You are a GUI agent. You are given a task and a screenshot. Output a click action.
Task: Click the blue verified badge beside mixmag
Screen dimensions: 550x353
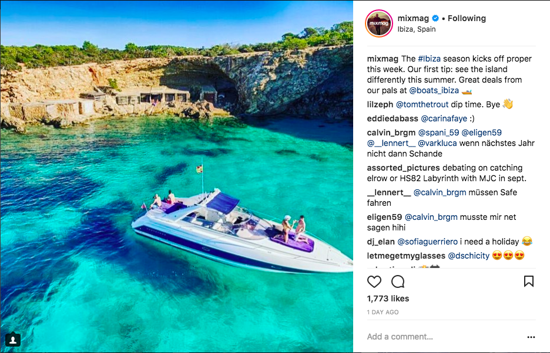click(435, 18)
